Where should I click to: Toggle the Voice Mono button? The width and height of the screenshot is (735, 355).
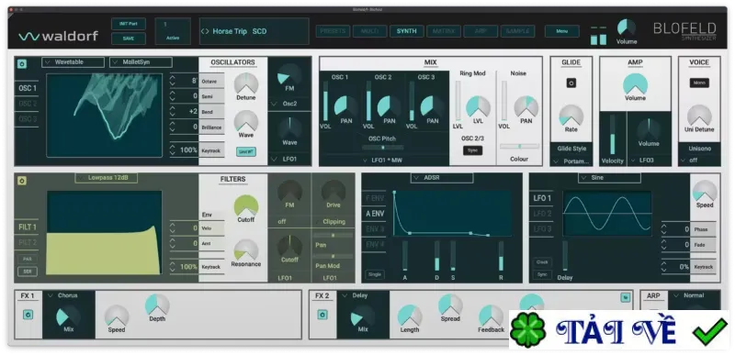point(699,83)
